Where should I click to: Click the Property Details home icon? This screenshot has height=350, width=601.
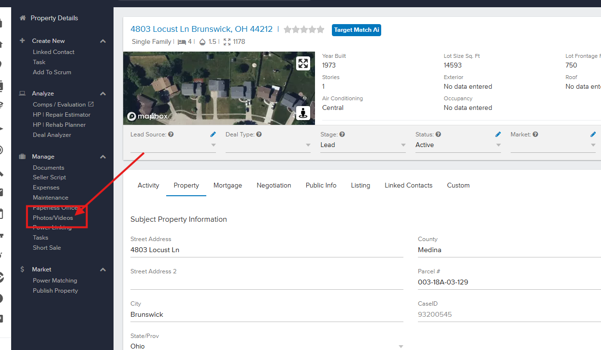[x=22, y=18]
